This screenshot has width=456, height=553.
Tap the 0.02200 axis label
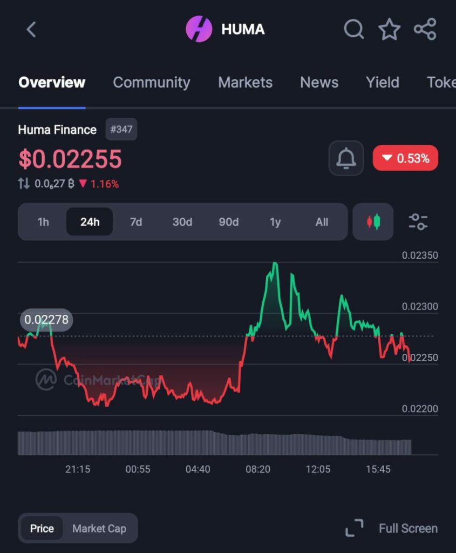[420, 409]
